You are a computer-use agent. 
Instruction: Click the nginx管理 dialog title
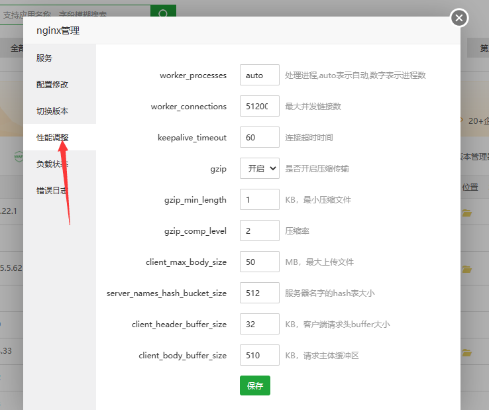pos(58,30)
